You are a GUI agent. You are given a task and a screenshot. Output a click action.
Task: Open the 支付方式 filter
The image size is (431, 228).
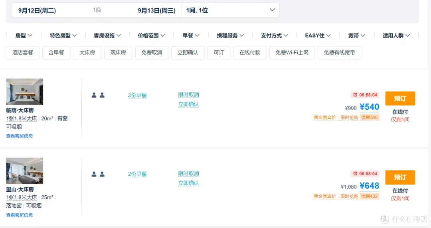click(274, 35)
